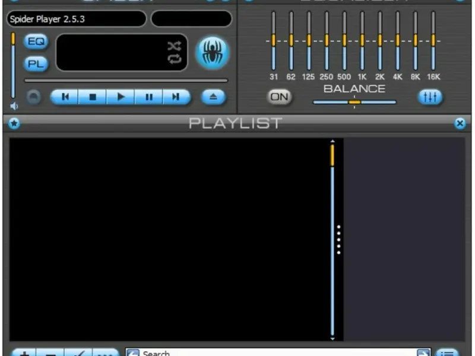Adjust the 4K equalizer band

click(x=398, y=41)
